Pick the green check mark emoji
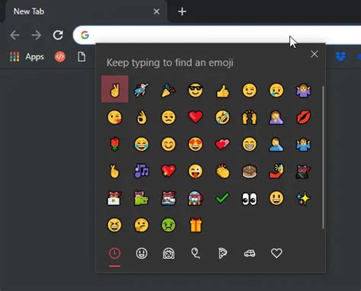 (222, 198)
